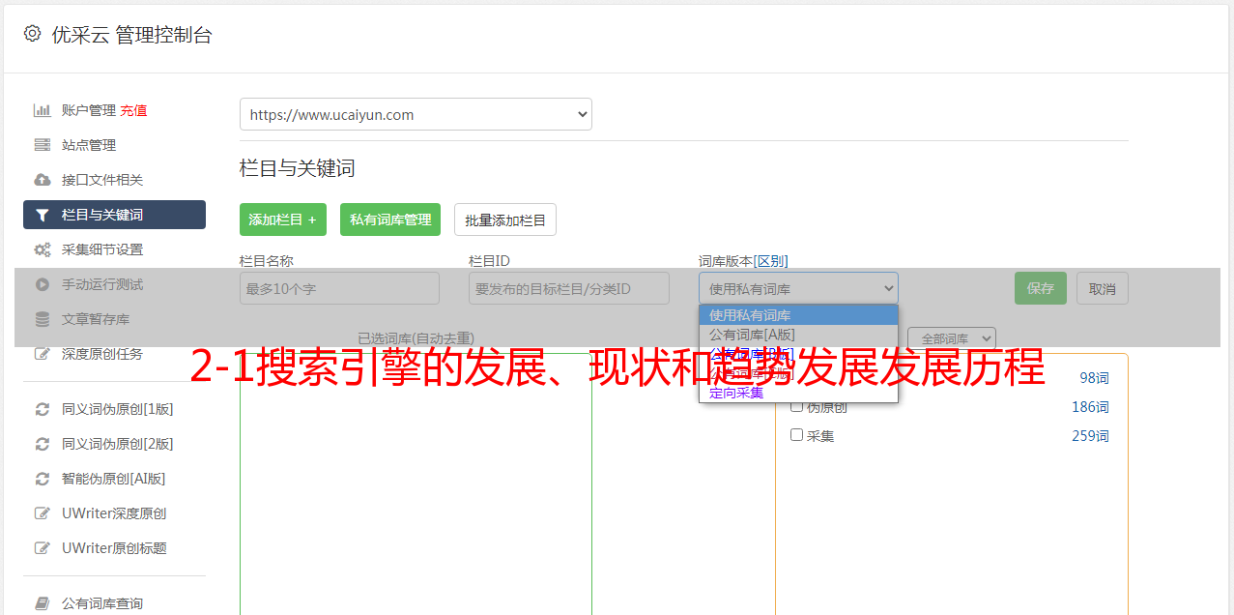This screenshot has height=615, width=1234.
Task: Open 账户管理 bar chart icon
Action: click(43, 110)
